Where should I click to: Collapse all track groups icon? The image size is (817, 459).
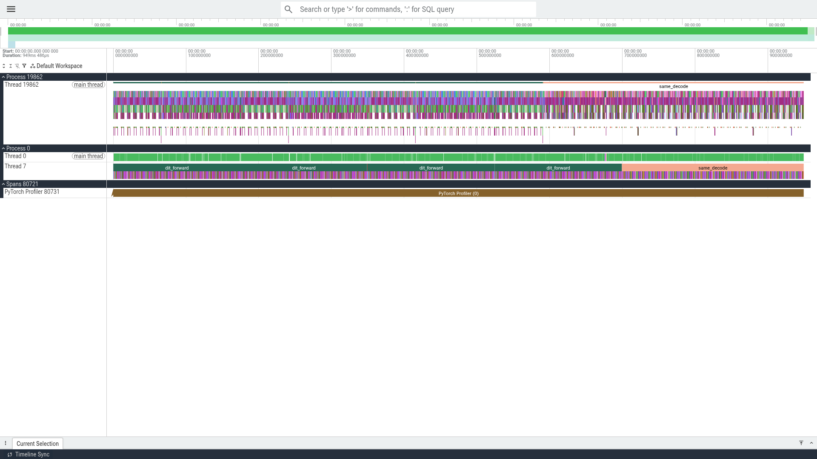coord(11,66)
